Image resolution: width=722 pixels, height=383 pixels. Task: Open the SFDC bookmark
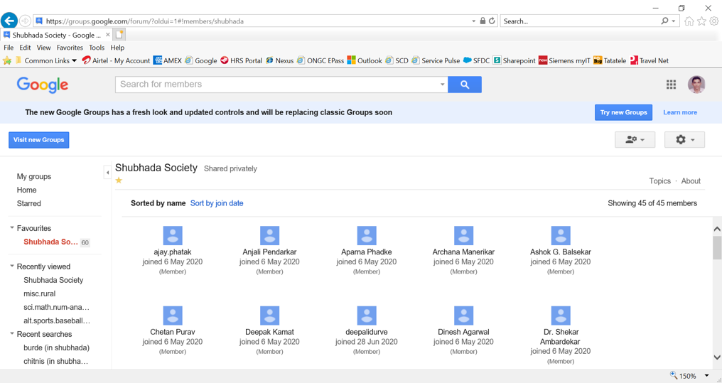pyautogui.click(x=477, y=60)
